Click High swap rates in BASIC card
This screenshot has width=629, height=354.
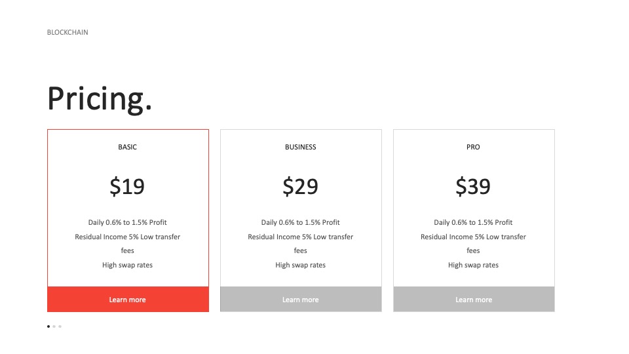128,265
